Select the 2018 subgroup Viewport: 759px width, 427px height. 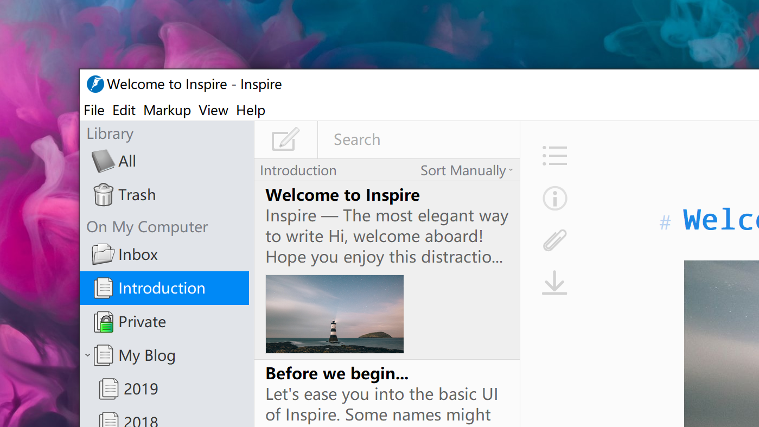tap(164, 417)
